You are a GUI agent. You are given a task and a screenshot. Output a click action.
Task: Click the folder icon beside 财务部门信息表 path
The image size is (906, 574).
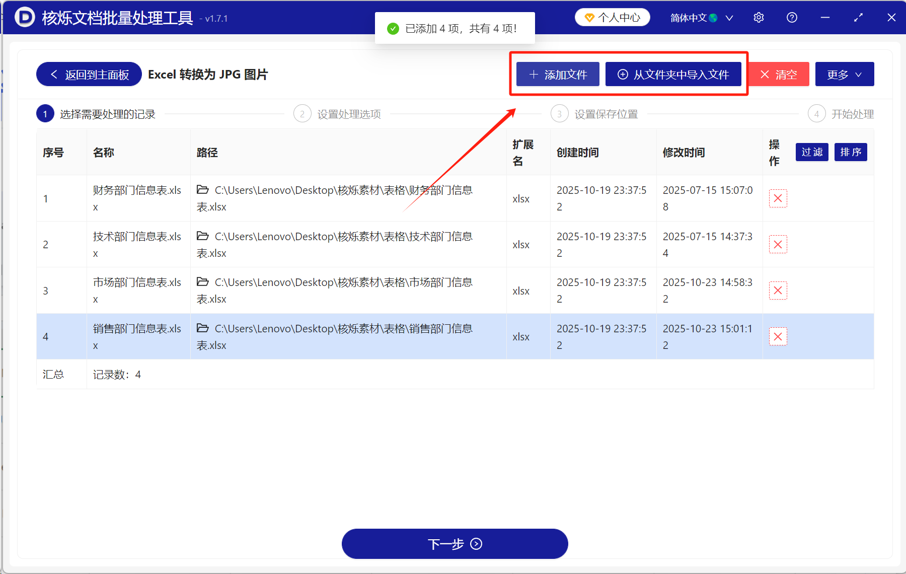coord(202,190)
